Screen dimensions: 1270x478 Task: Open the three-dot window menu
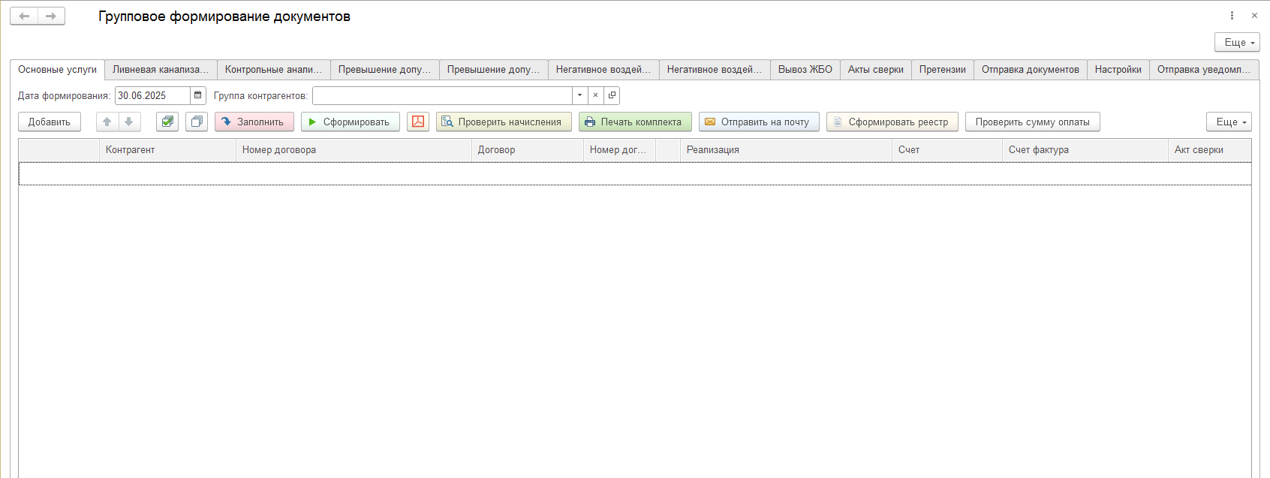pos(1232,15)
